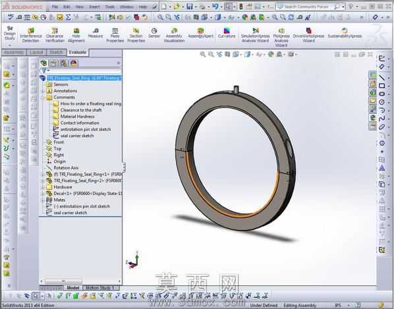394x309 pixels.
Task: Click the Save icon in title toolbar
Action: point(190,7)
